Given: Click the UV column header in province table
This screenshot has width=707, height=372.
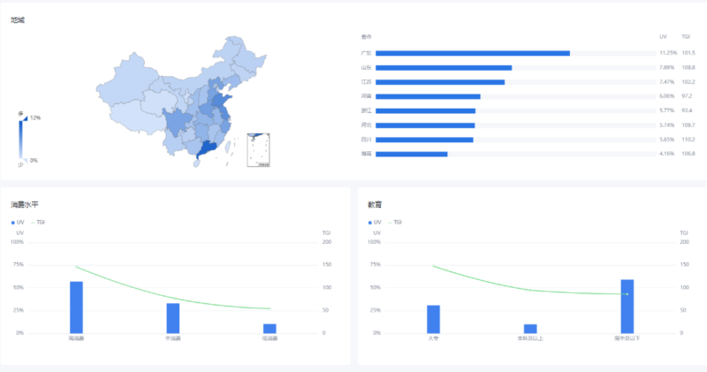Looking at the screenshot, I should (x=664, y=37).
